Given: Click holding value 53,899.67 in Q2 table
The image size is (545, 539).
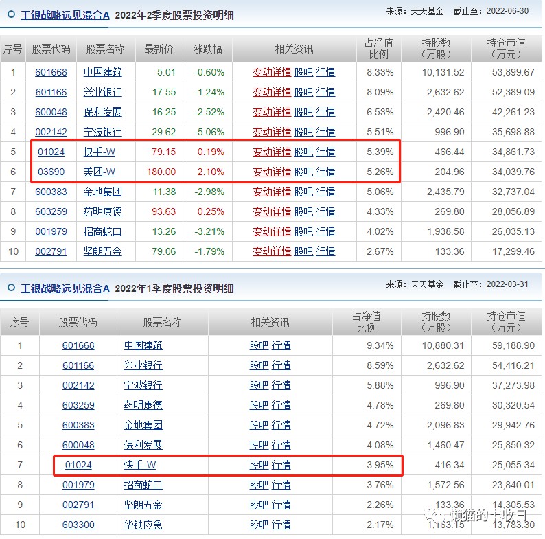Looking at the screenshot, I should (513, 72).
